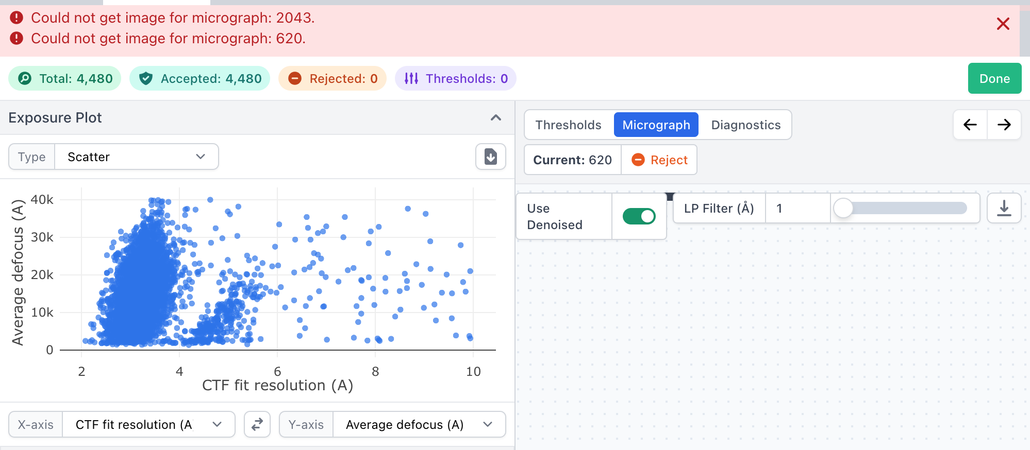
Task: Click the minus icon in Rejected badge
Action: click(295, 78)
